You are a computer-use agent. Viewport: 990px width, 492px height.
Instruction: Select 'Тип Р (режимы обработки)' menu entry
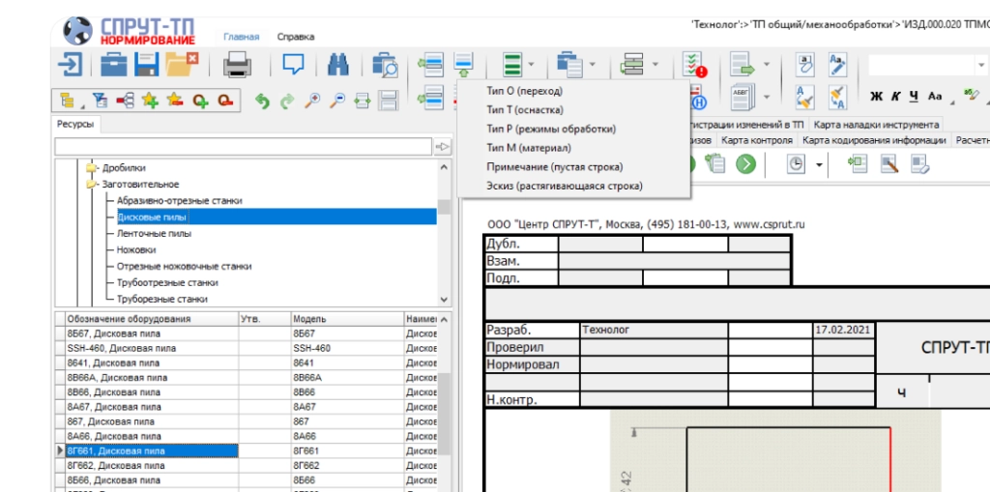point(551,129)
